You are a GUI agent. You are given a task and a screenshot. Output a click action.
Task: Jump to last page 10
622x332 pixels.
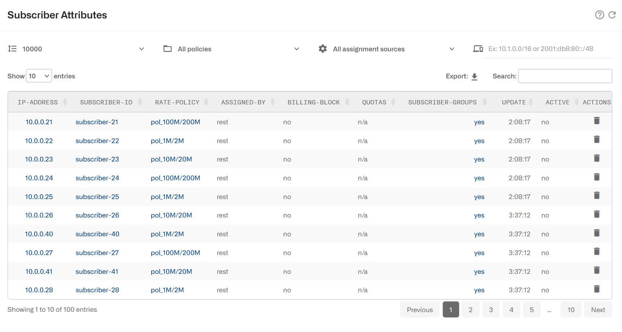coord(571,310)
